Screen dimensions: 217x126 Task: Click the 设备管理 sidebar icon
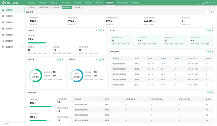coord(3,47)
